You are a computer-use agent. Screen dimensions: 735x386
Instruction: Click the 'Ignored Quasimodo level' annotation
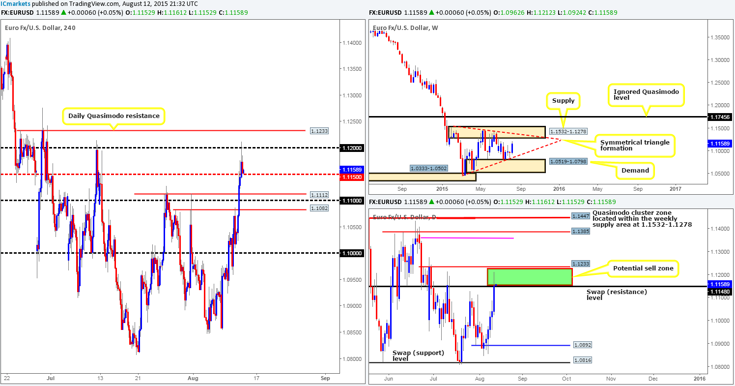(646, 95)
